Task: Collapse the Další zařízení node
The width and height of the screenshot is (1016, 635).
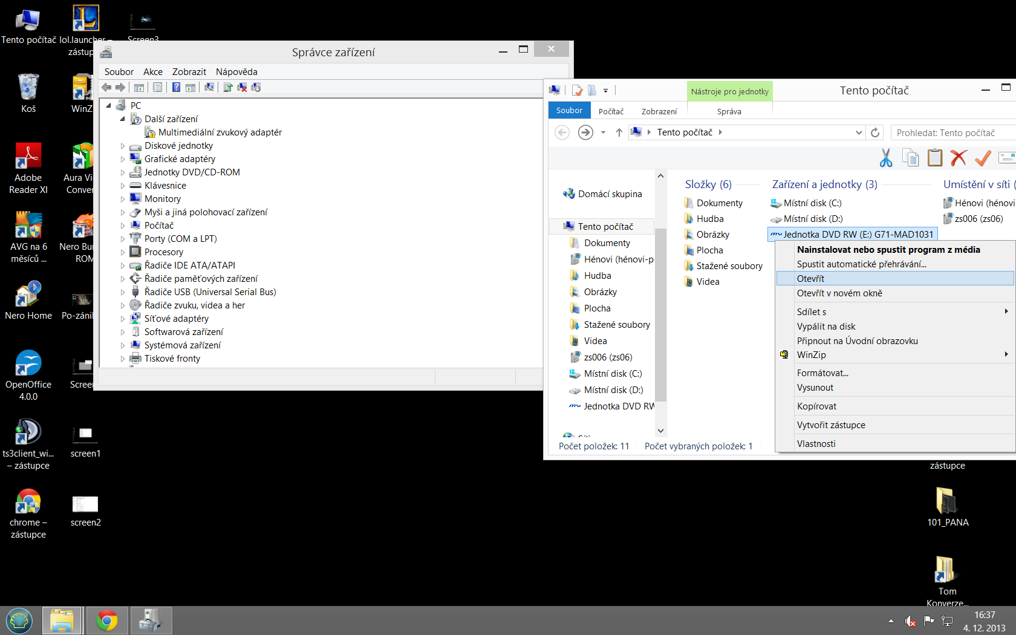Action: tap(123, 119)
